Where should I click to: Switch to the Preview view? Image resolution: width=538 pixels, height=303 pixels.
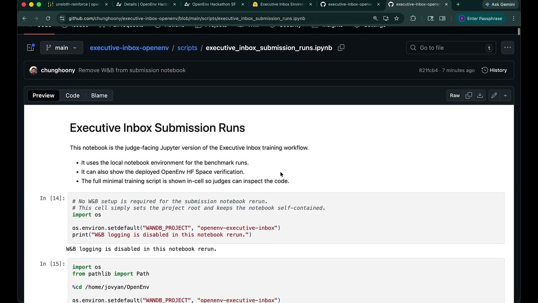pos(43,96)
